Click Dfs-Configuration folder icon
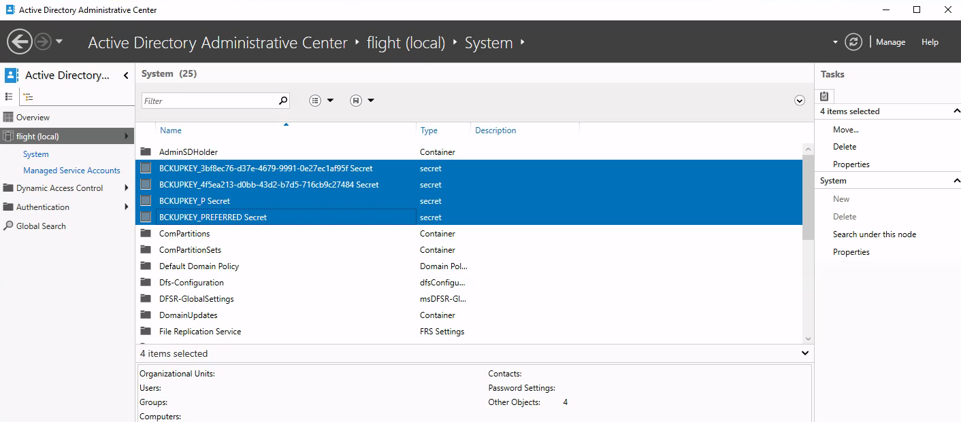 (145, 283)
